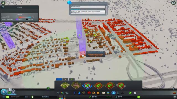Click the purple Active legend swatch
The width and height of the screenshot is (177, 99).
[17, 19]
